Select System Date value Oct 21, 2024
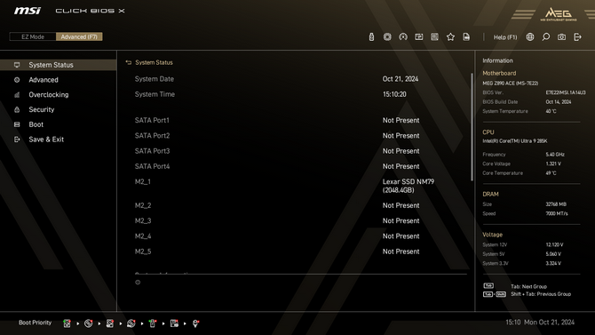The height and width of the screenshot is (335, 595). [x=401, y=79]
